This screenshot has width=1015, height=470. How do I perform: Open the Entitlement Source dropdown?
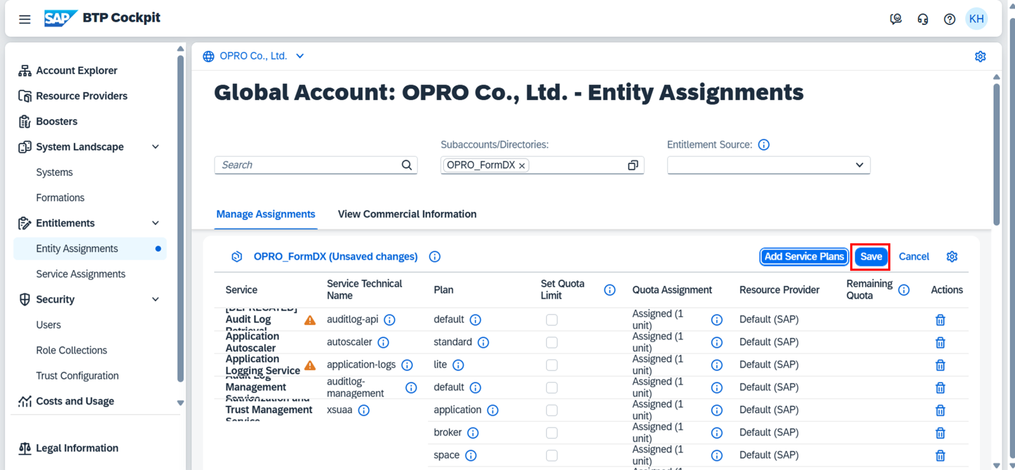(859, 165)
